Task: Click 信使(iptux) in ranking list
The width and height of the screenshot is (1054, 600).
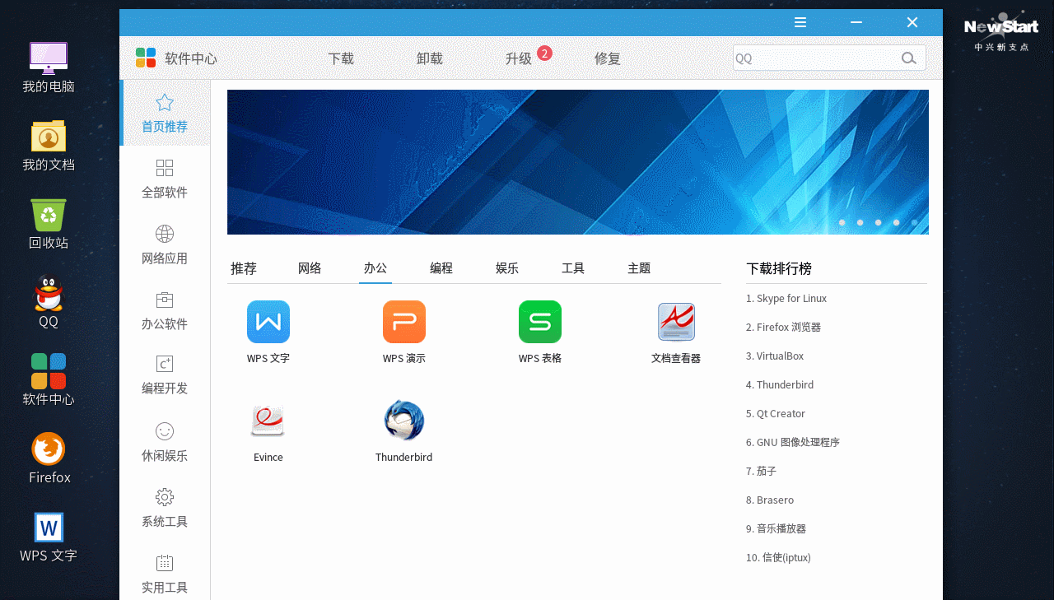Action: click(x=778, y=558)
